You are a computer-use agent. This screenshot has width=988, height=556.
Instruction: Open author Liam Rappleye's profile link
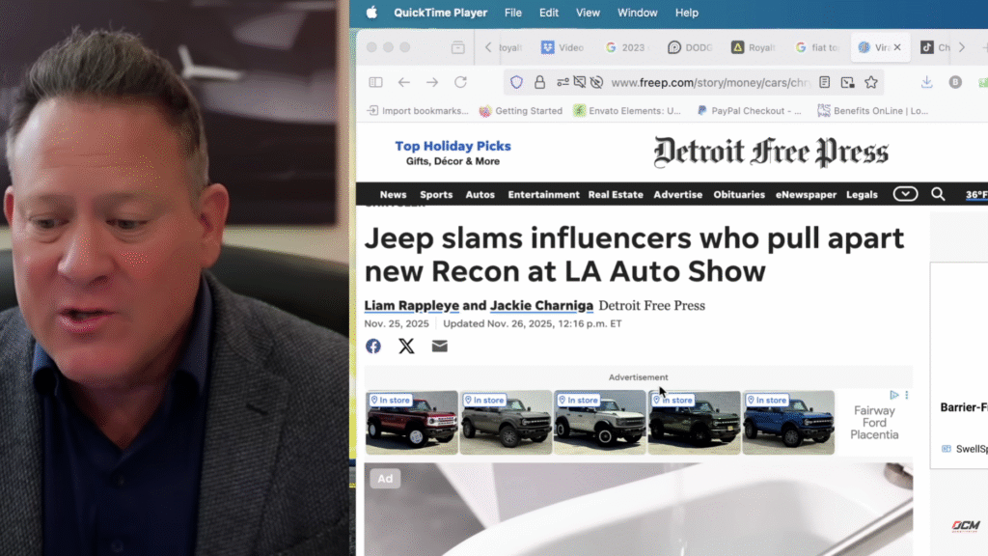coord(412,306)
